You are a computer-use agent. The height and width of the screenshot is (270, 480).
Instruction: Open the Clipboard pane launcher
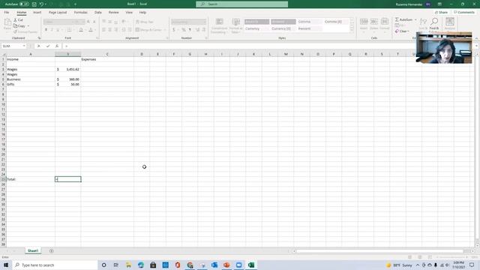coord(39,38)
